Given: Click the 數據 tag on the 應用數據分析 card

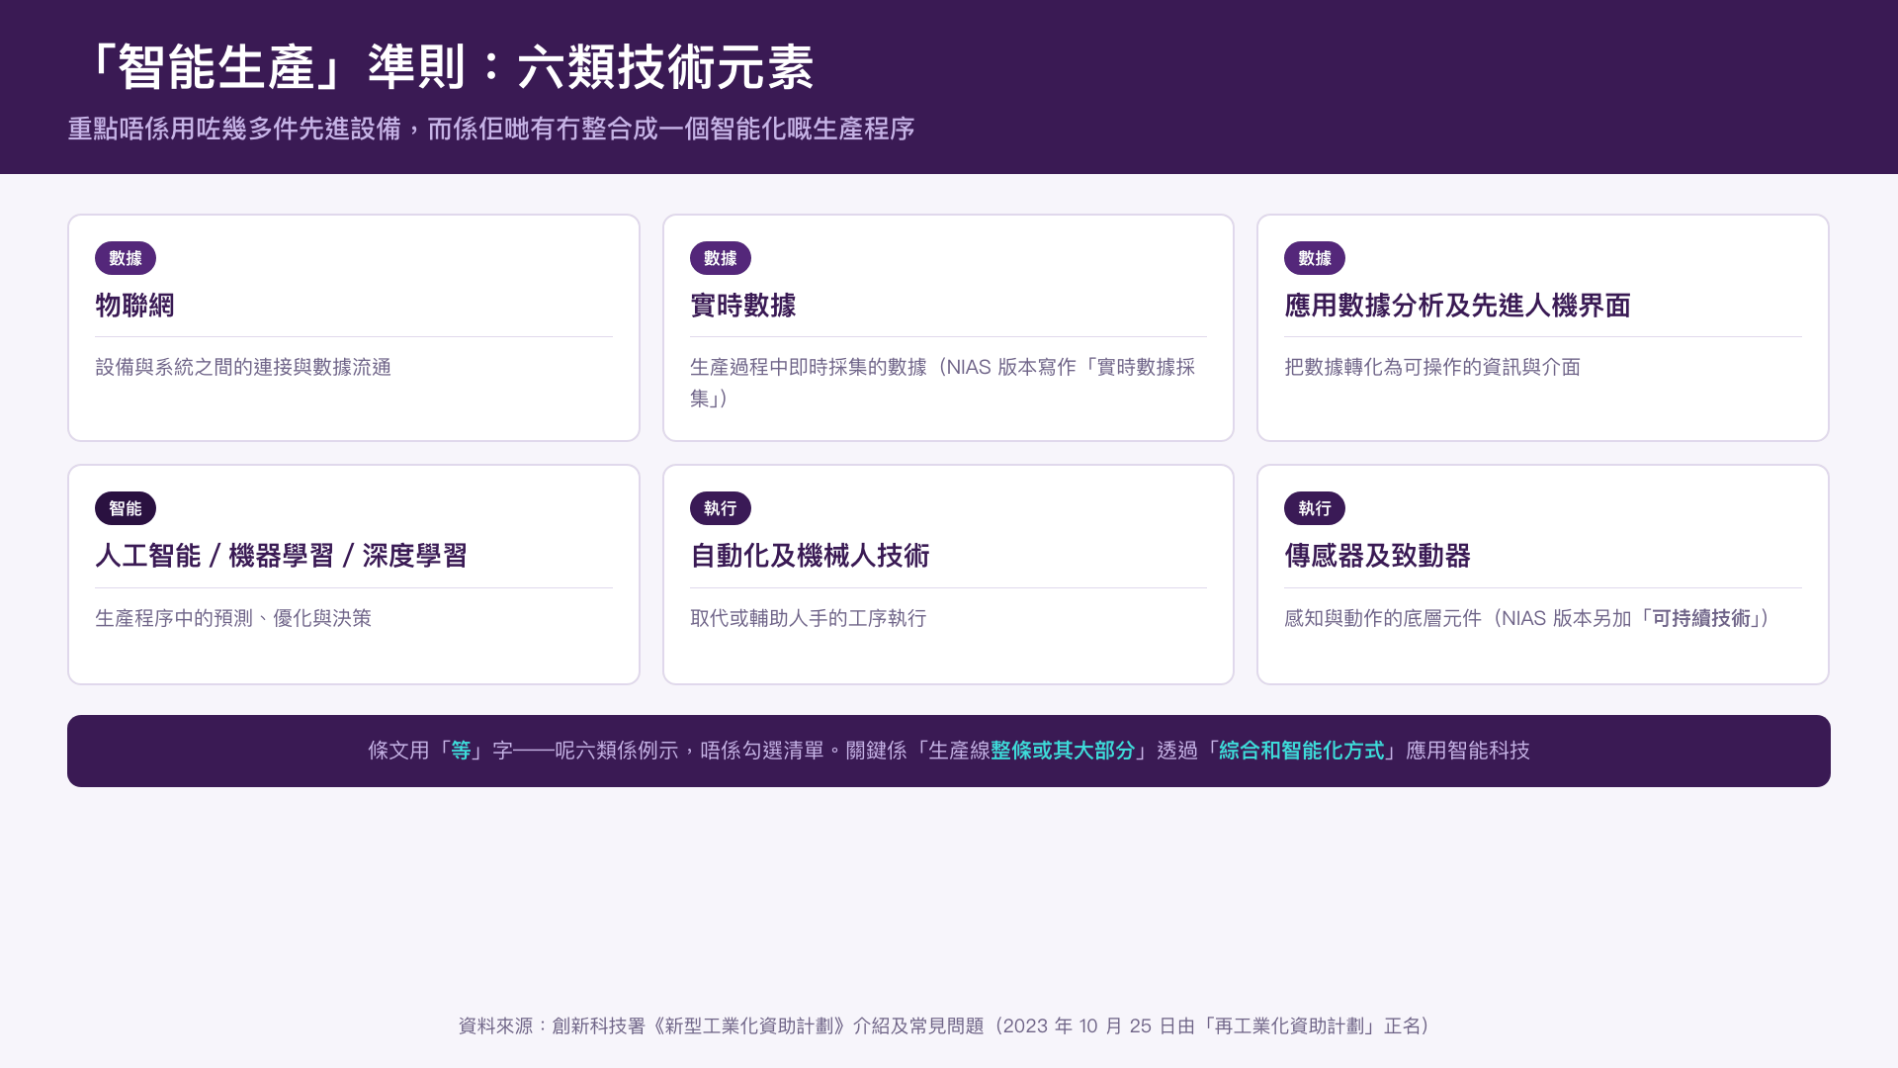Looking at the screenshot, I should pos(1315,258).
